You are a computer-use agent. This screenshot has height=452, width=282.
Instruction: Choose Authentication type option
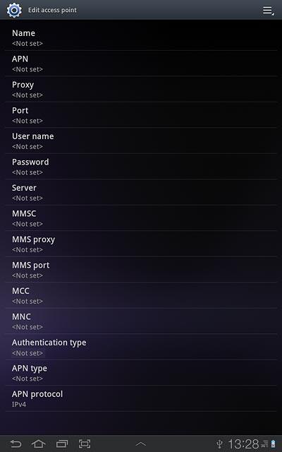[141, 347]
